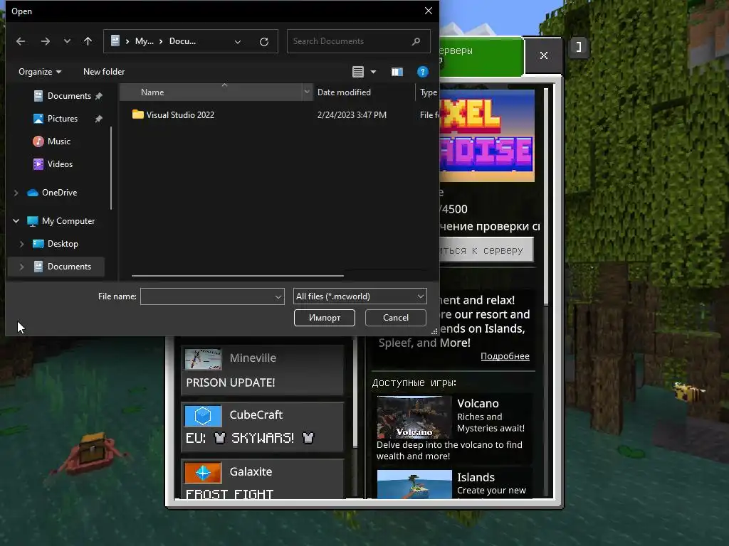Open the Volcano game thumbnail
The height and width of the screenshot is (546, 729).
point(414,417)
